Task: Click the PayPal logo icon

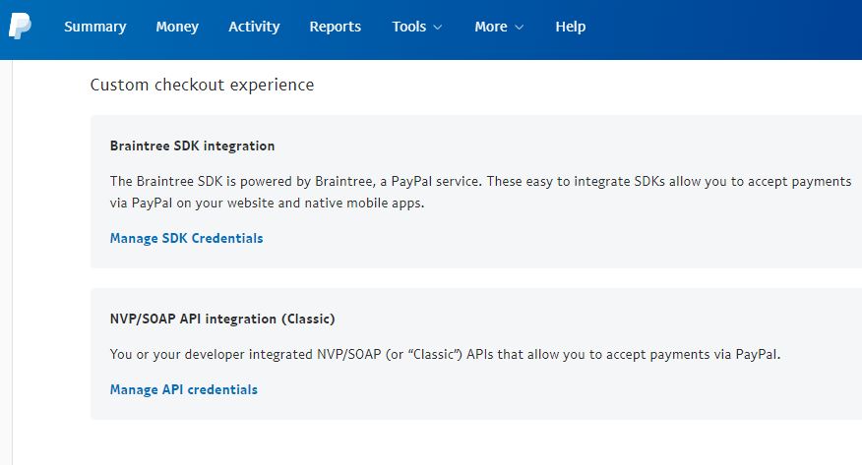Action: 20,26
